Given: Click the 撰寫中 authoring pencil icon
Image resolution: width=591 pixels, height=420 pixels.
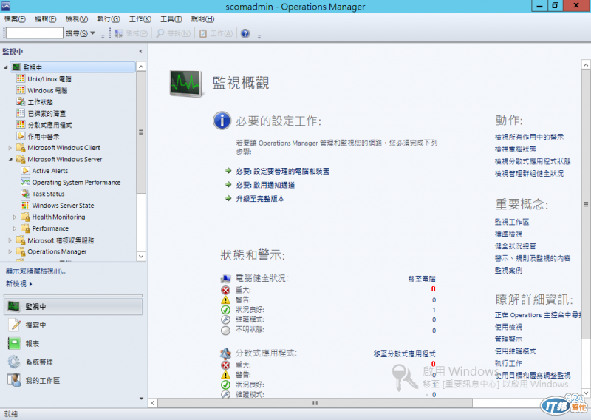Looking at the screenshot, I should [x=14, y=325].
